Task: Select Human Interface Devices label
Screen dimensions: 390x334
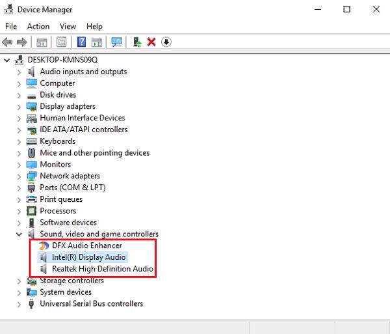Action: (83, 118)
